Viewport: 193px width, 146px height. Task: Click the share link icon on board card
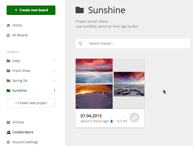[135, 118]
